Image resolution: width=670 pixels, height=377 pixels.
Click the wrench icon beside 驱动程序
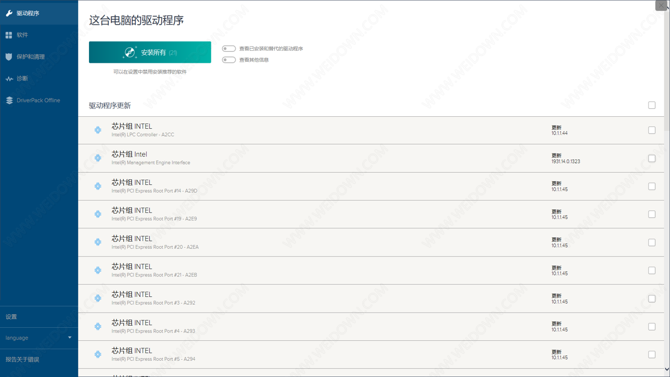pyautogui.click(x=9, y=13)
